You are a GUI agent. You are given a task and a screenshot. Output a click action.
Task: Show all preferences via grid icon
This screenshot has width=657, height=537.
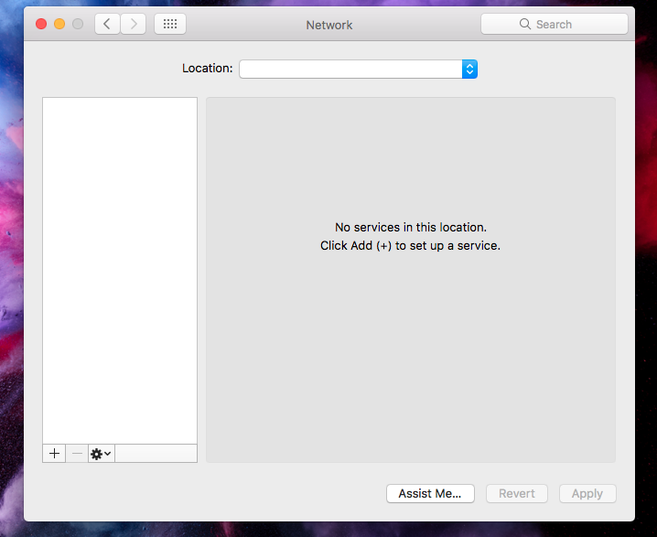pos(170,25)
